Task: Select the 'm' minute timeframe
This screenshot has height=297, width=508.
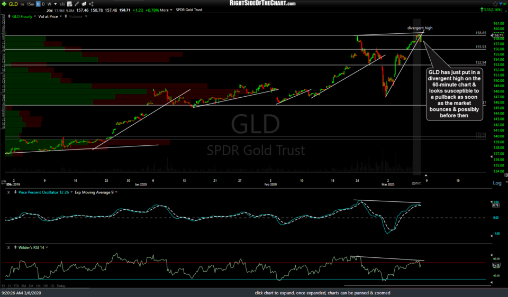Action: [x=22, y=4]
